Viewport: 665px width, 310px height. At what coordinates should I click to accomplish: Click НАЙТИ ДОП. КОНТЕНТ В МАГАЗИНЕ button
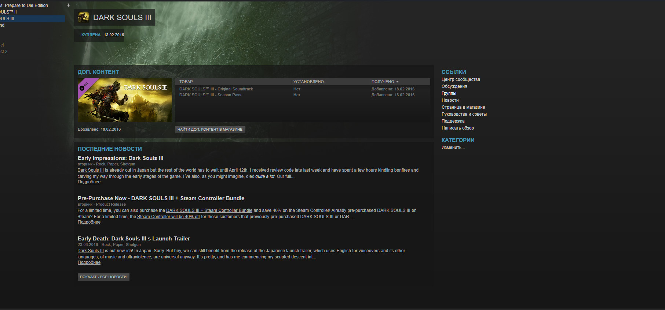[210, 129]
